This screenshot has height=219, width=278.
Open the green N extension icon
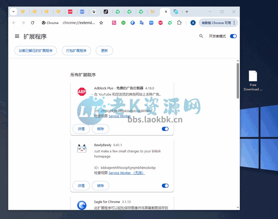(x=123, y=23)
